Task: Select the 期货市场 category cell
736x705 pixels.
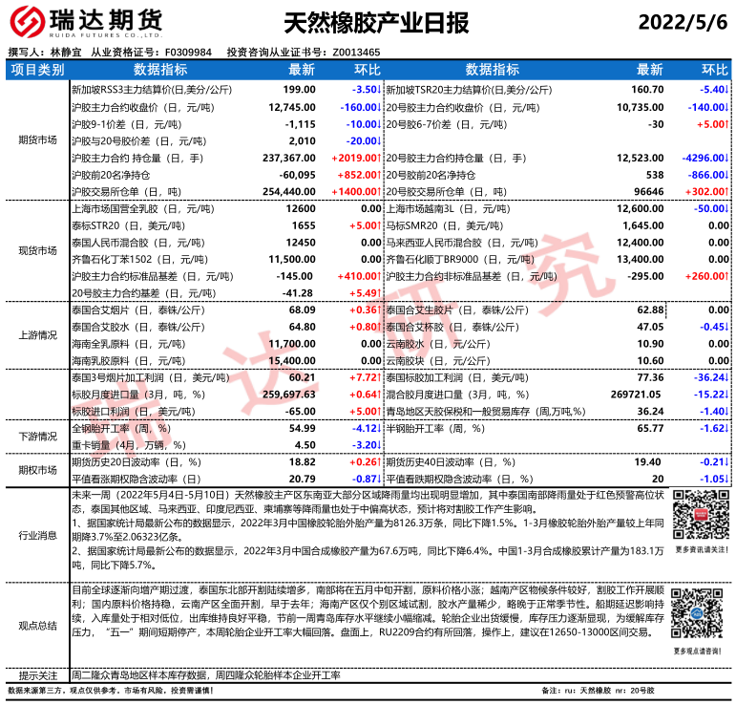Action: [36, 140]
